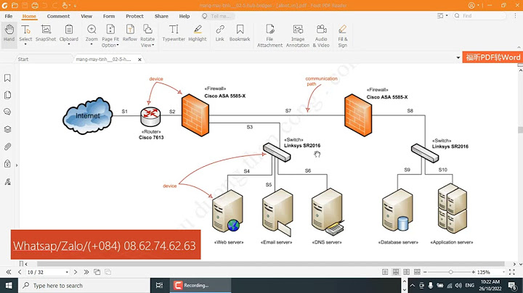Click File Attachment tool
The height and width of the screenshot is (293, 523).
[x=269, y=36]
